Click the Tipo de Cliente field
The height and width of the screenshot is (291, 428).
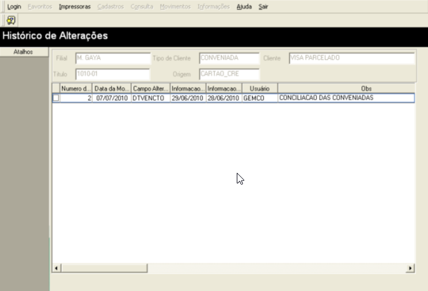click(229, 58)
